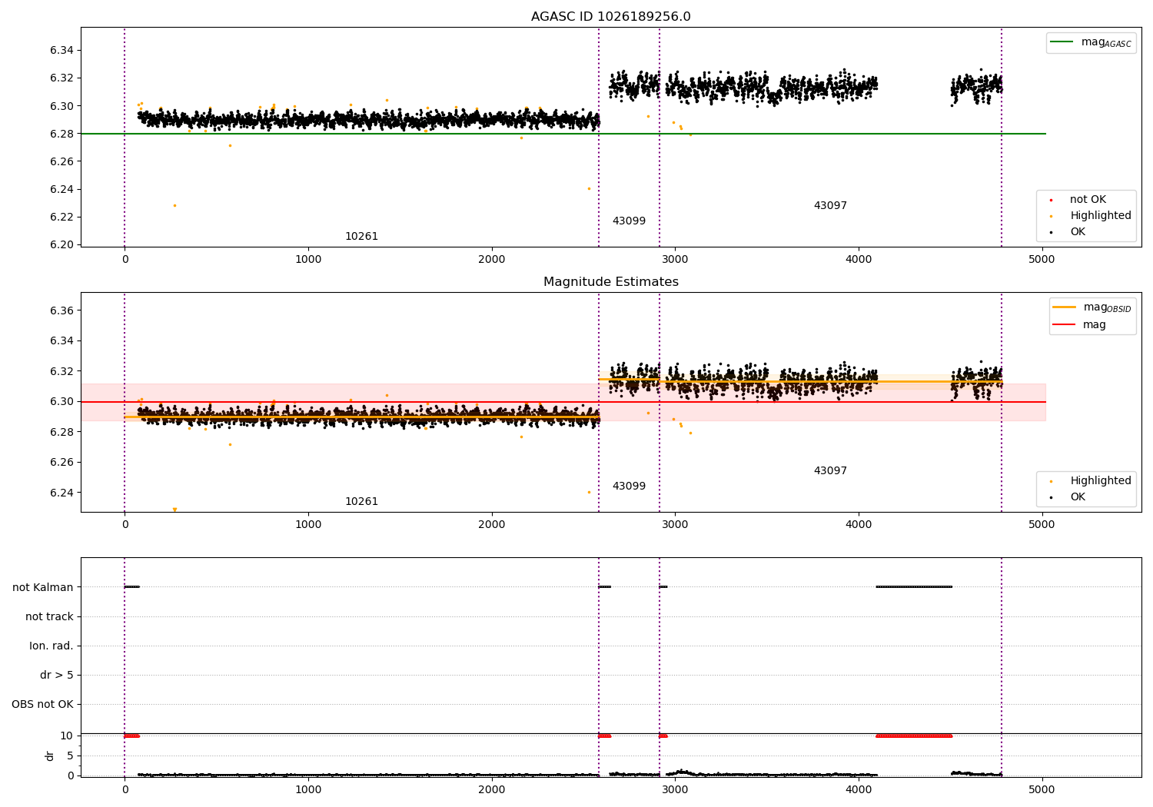Click the orange mag OBSID legend line sample
Screen dimensions: 1153x807
coord(1064,307)
